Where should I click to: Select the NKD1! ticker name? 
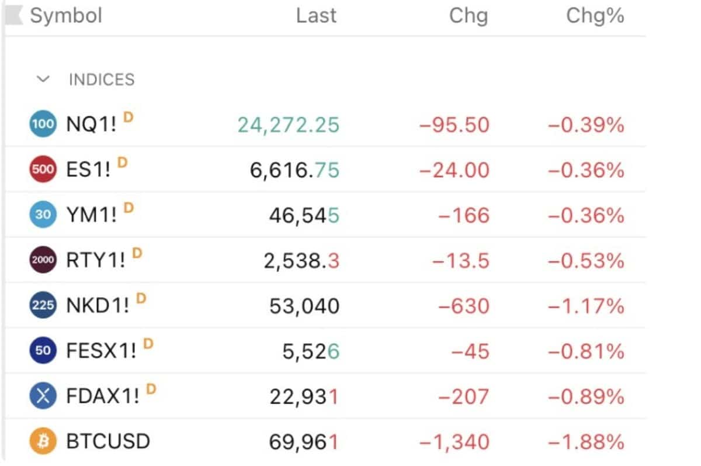point(98,306)
